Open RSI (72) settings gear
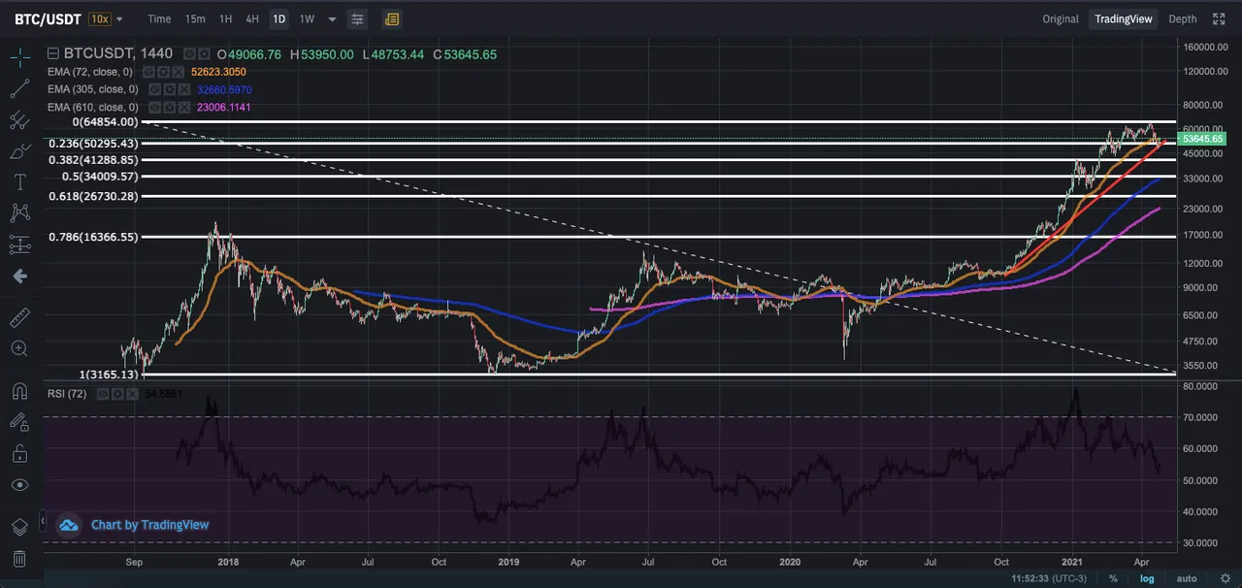 click(115, 394)
